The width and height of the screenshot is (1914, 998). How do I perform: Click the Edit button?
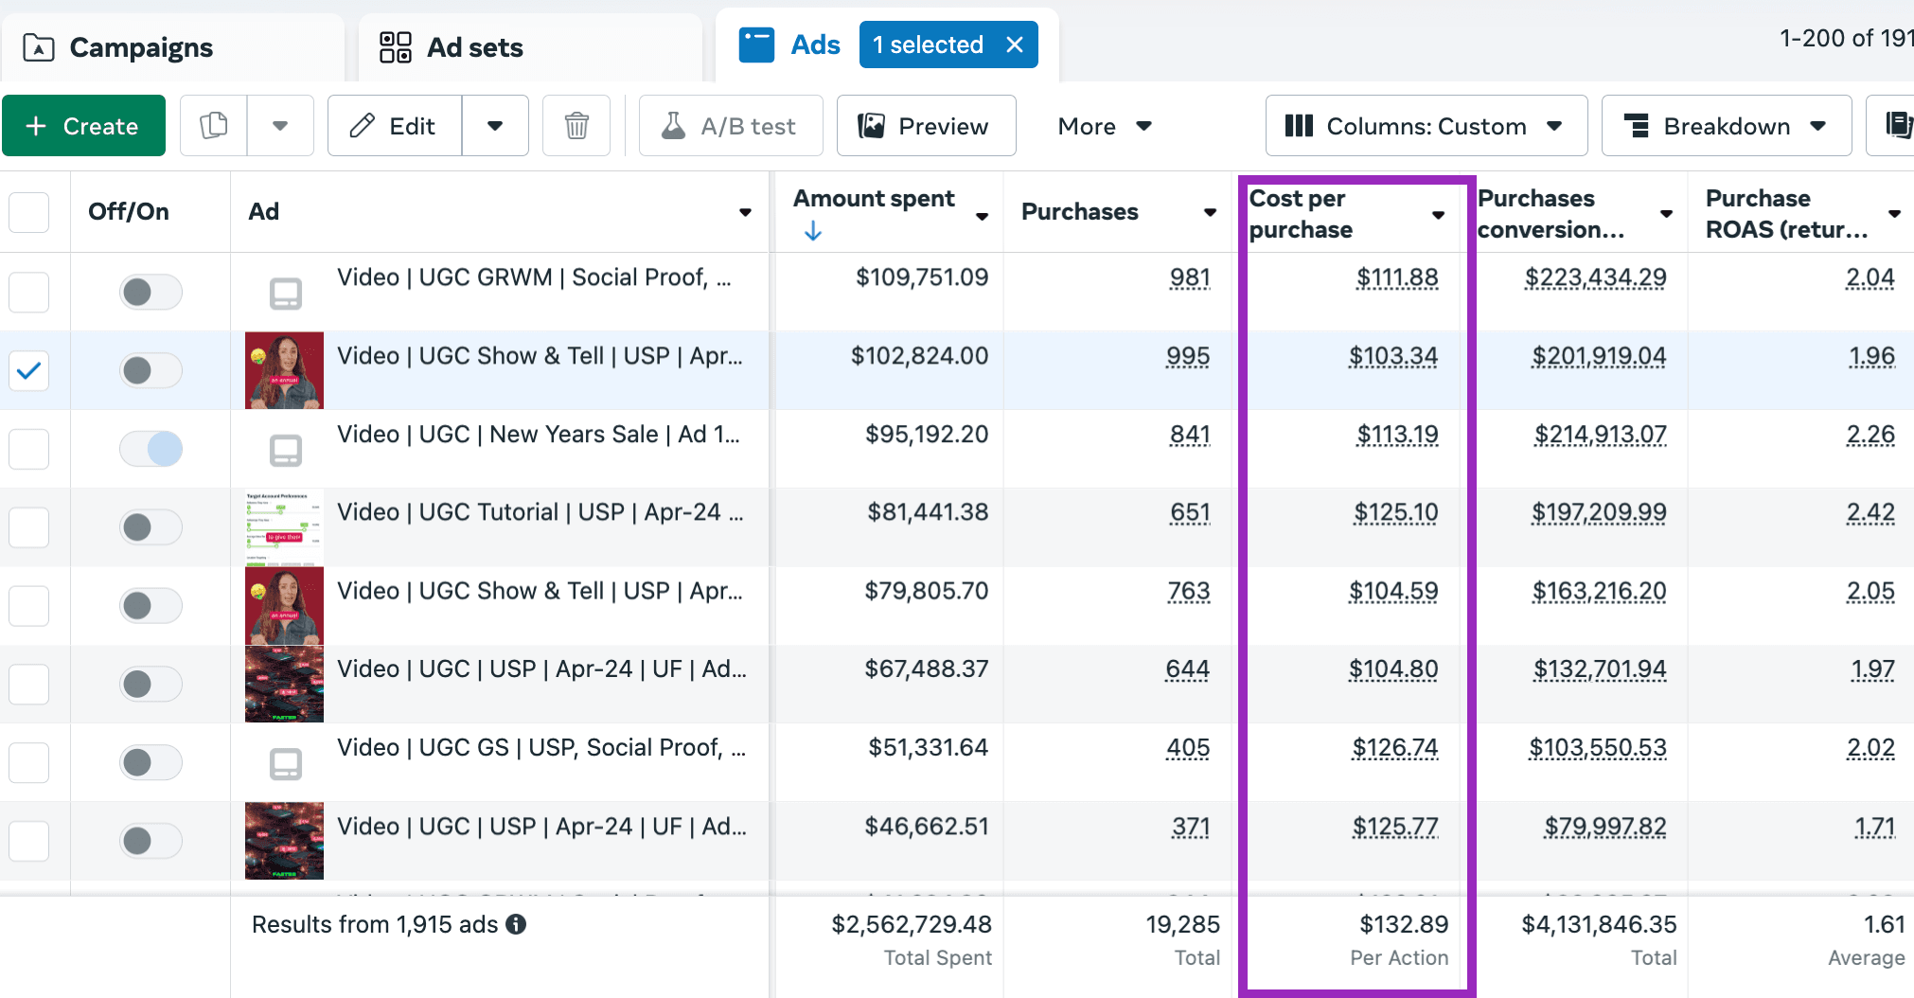395,126
